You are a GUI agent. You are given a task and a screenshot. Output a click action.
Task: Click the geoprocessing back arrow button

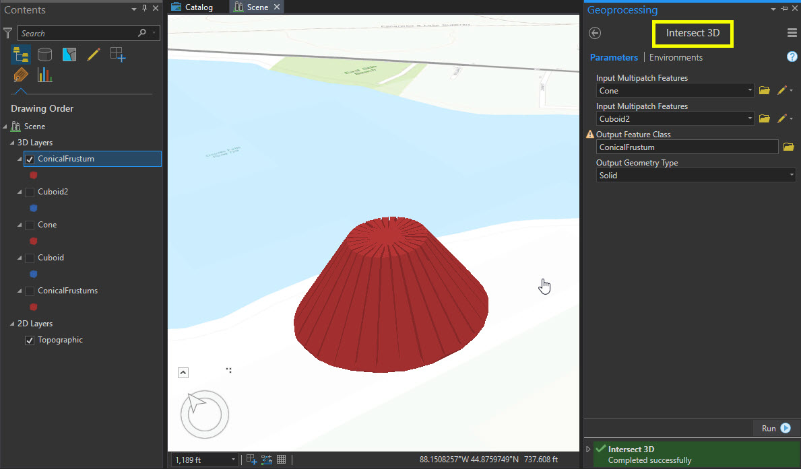[x=594, y=33]
